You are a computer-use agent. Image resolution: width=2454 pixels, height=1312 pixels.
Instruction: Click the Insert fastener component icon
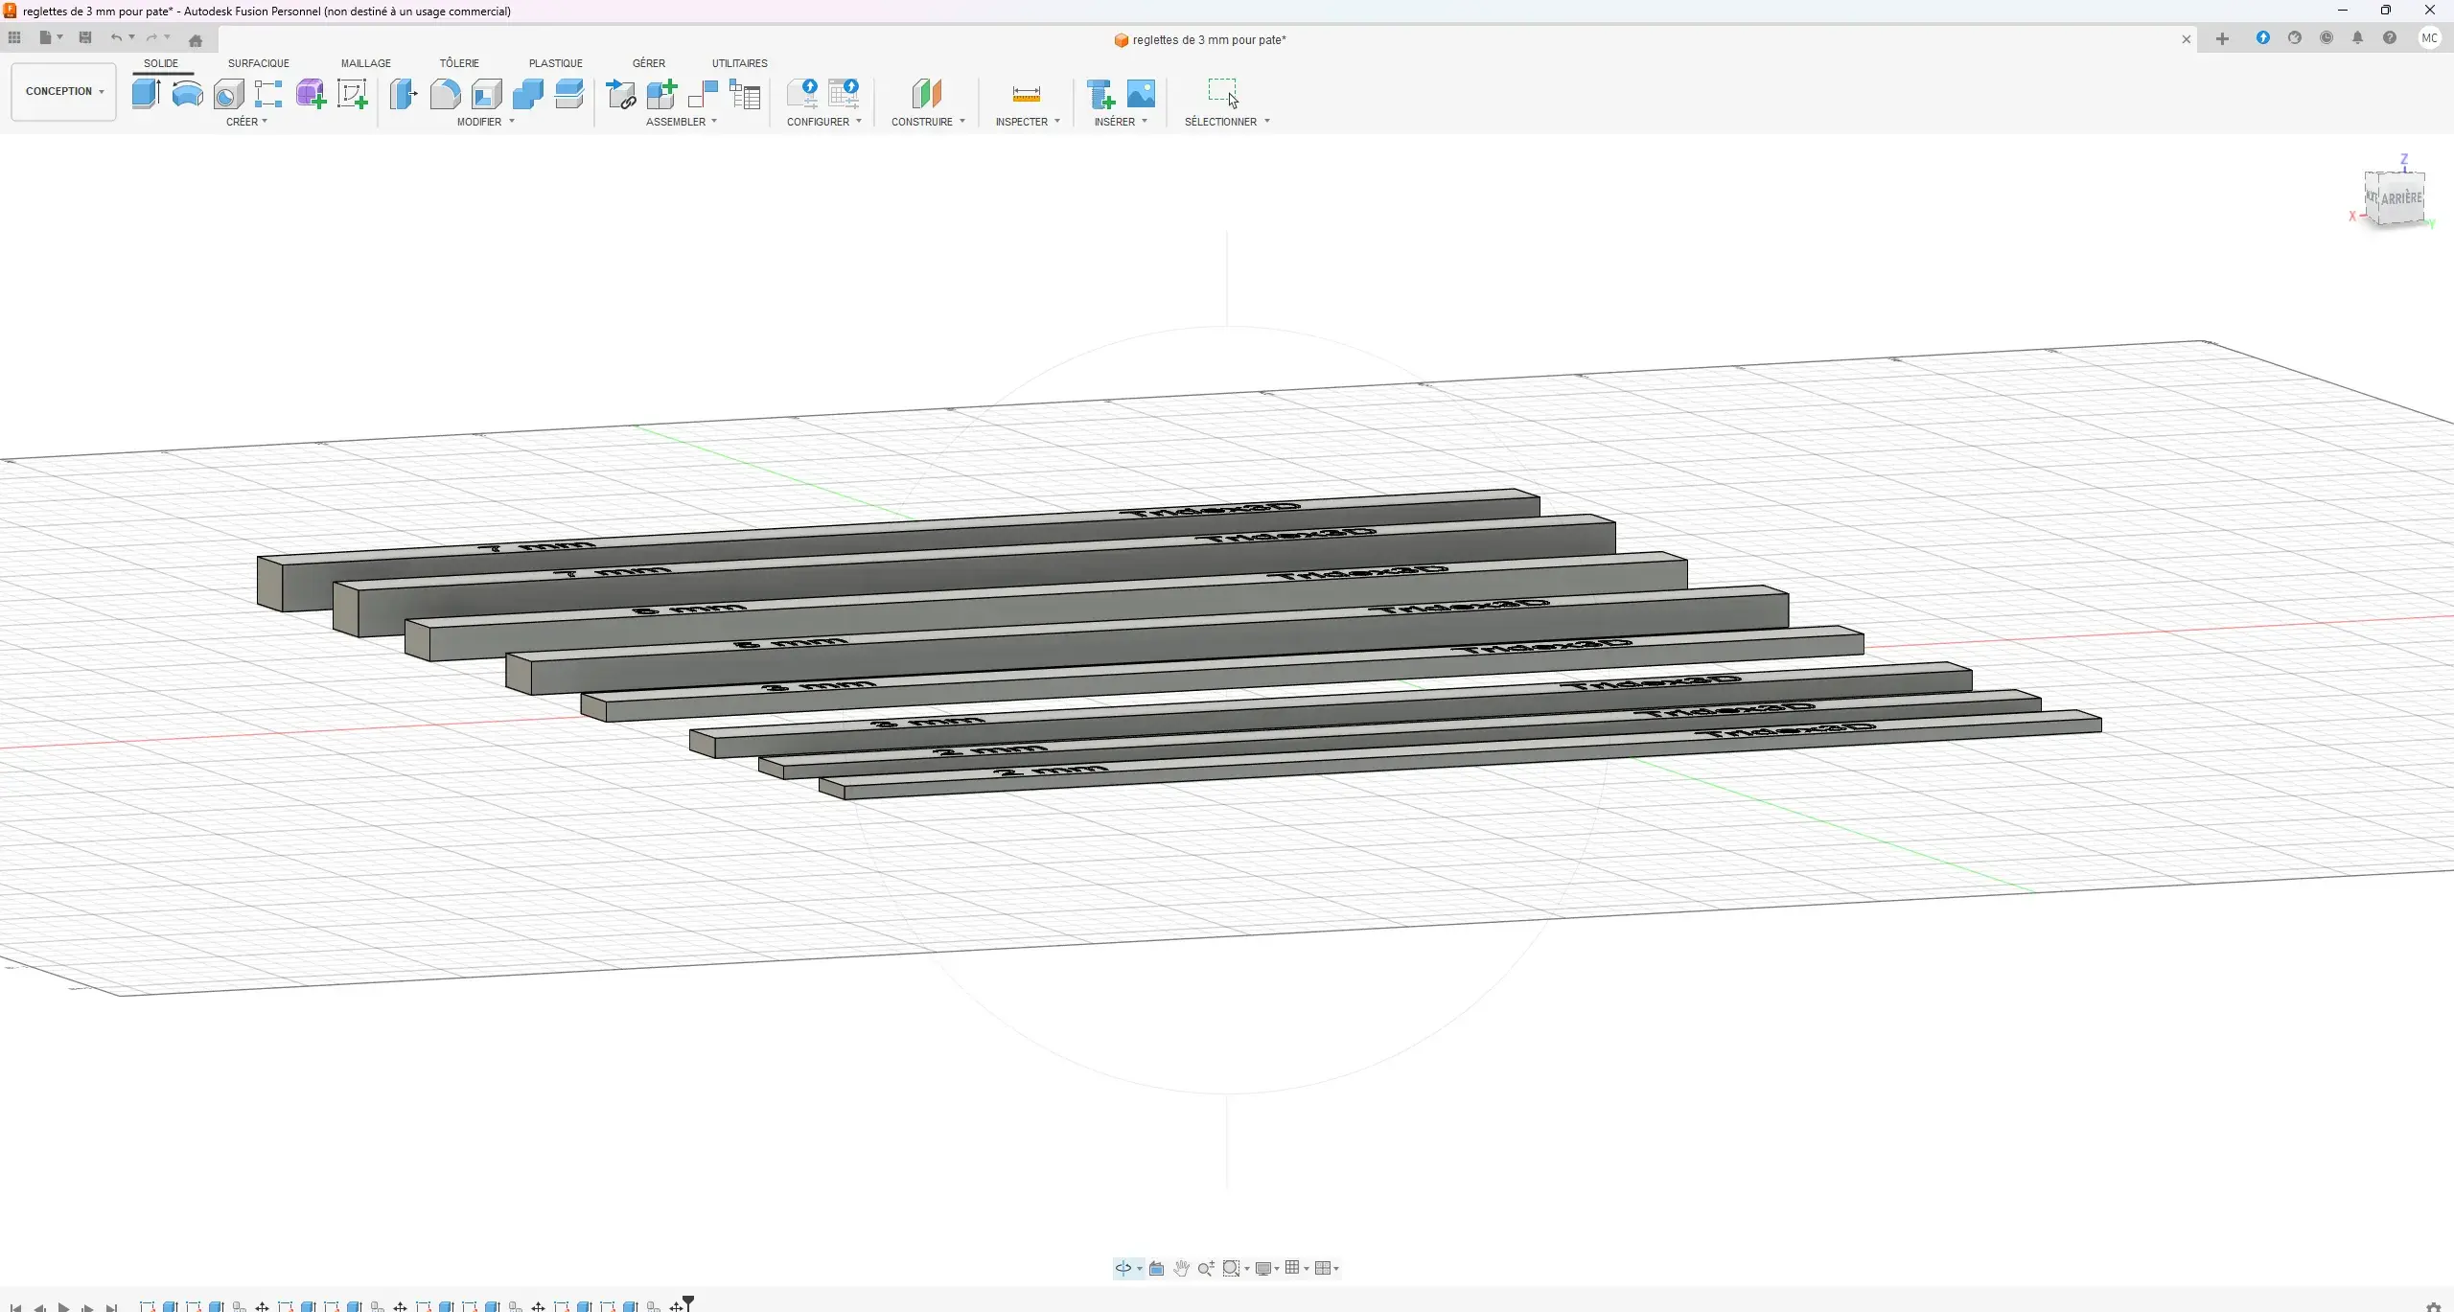pyautogui.click(x=1100, y=94)
